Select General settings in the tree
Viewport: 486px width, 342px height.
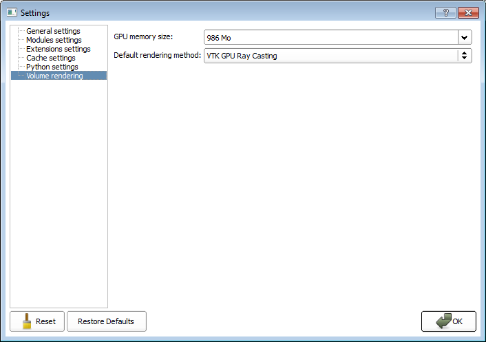(x=53, y=31)
